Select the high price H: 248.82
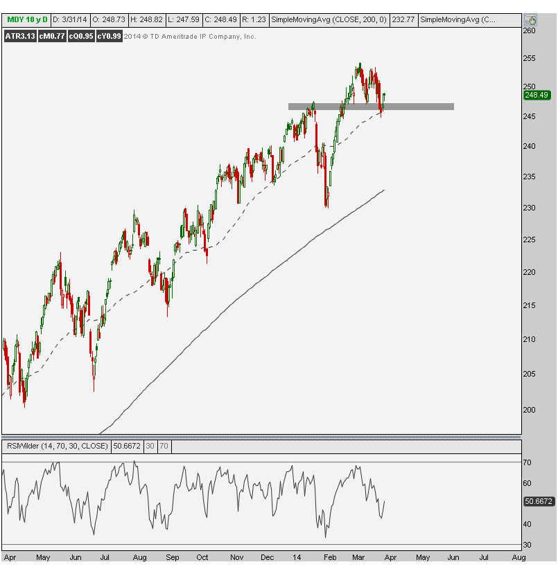 point(146,20)
